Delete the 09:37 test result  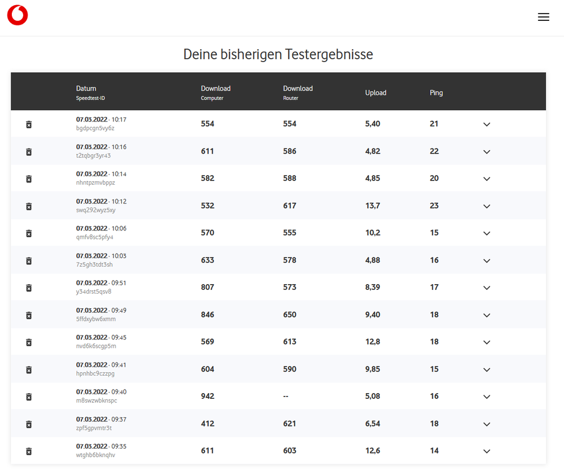(x=29, y=424)
